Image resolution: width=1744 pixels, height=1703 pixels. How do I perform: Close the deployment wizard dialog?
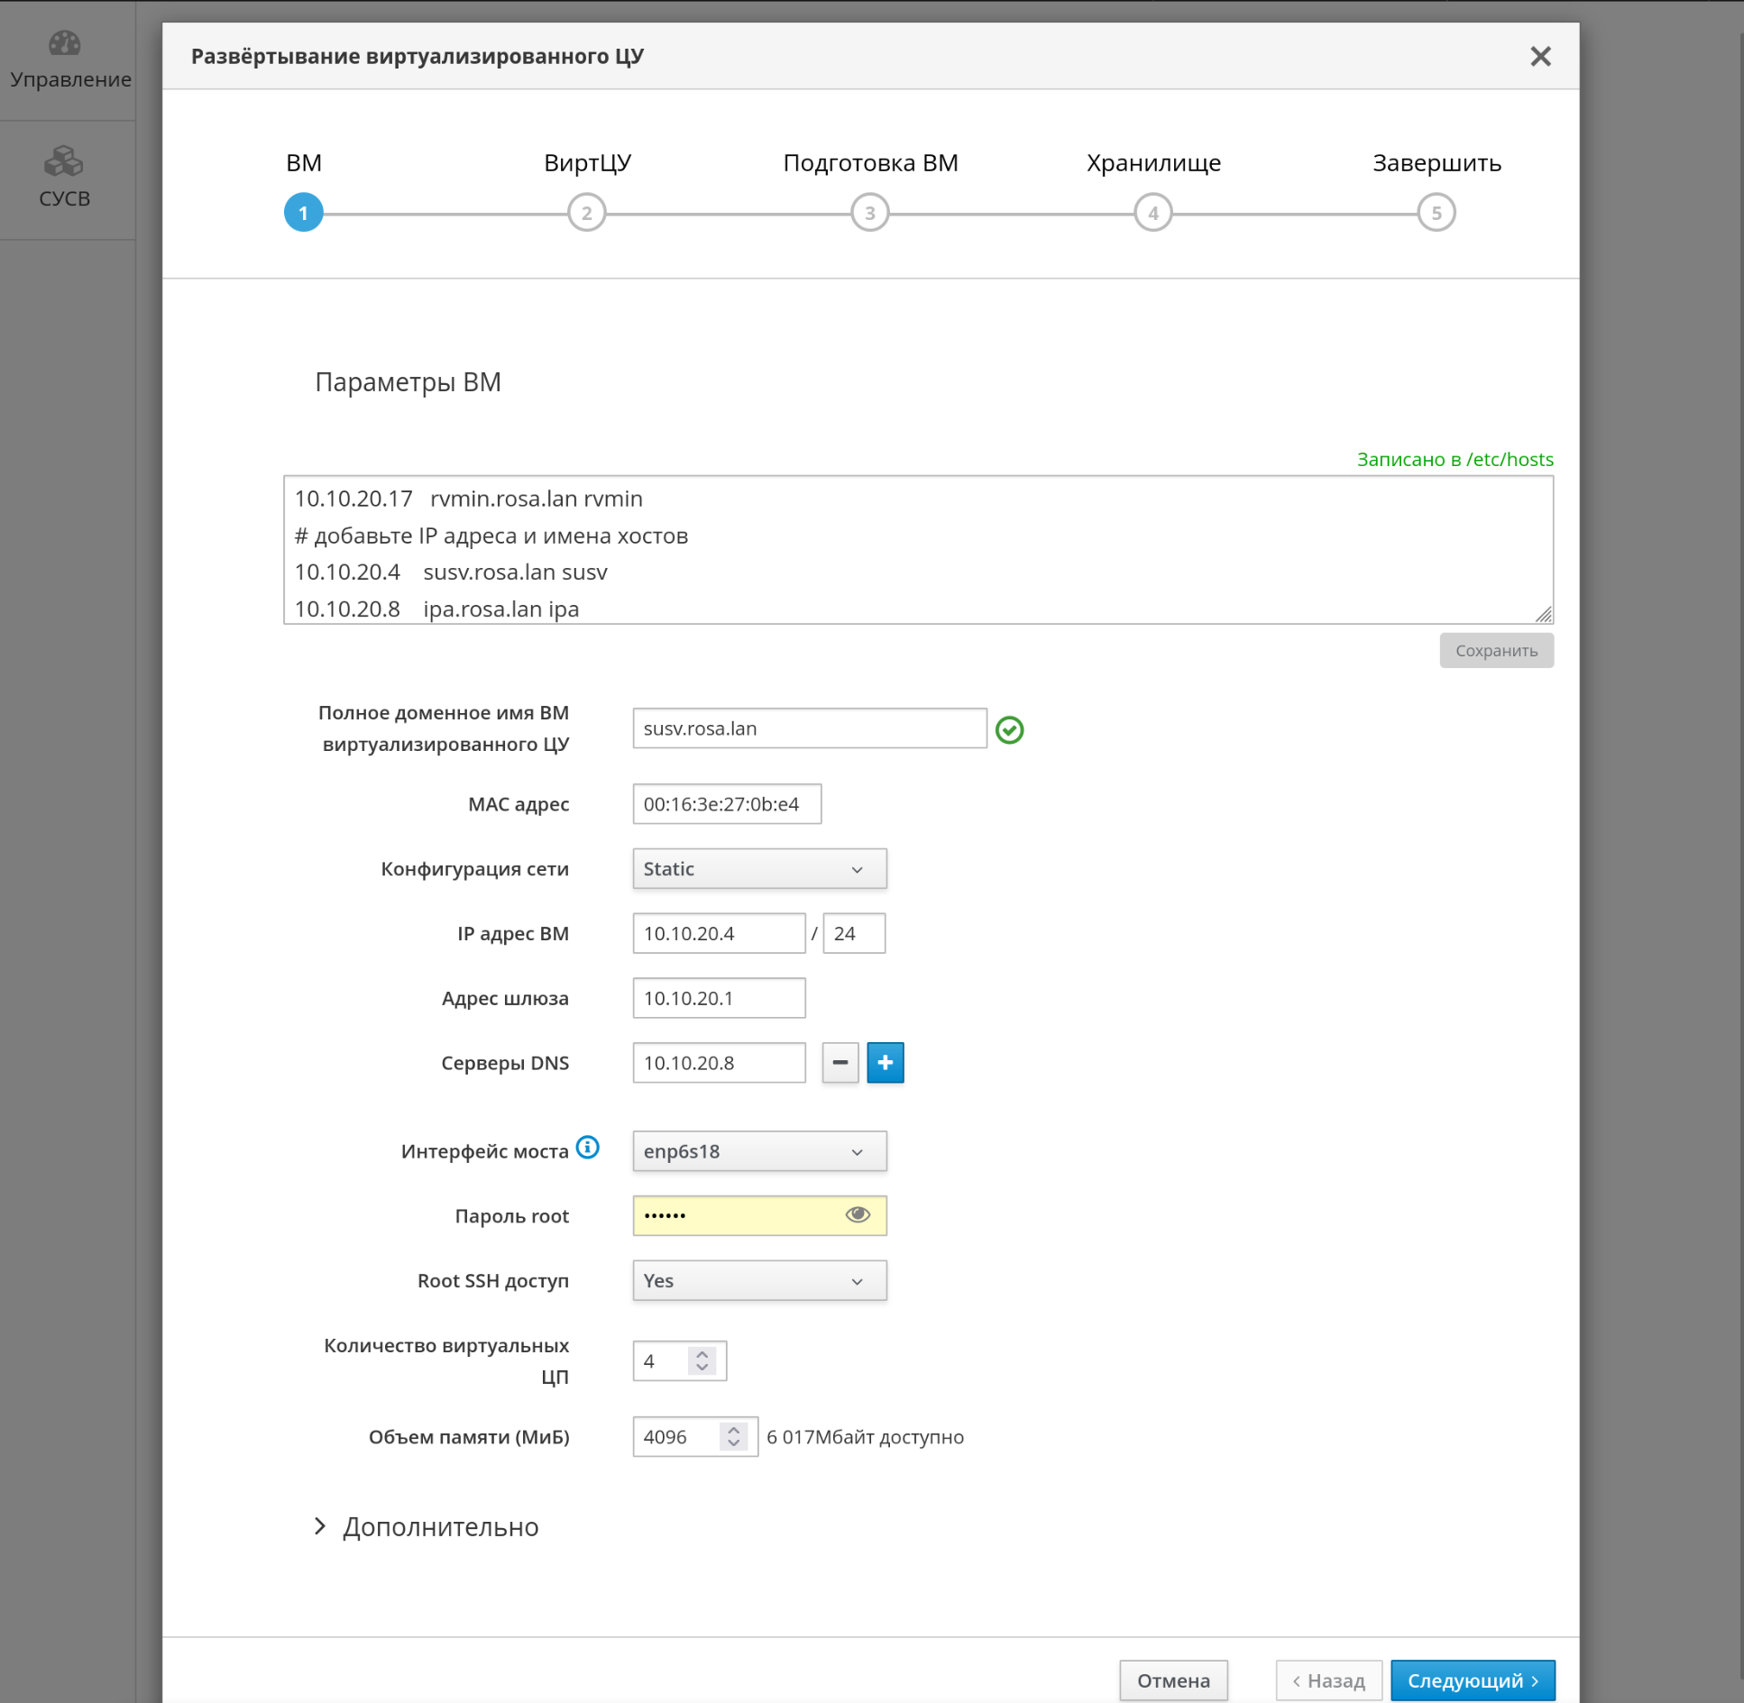tap(1540, 57)
